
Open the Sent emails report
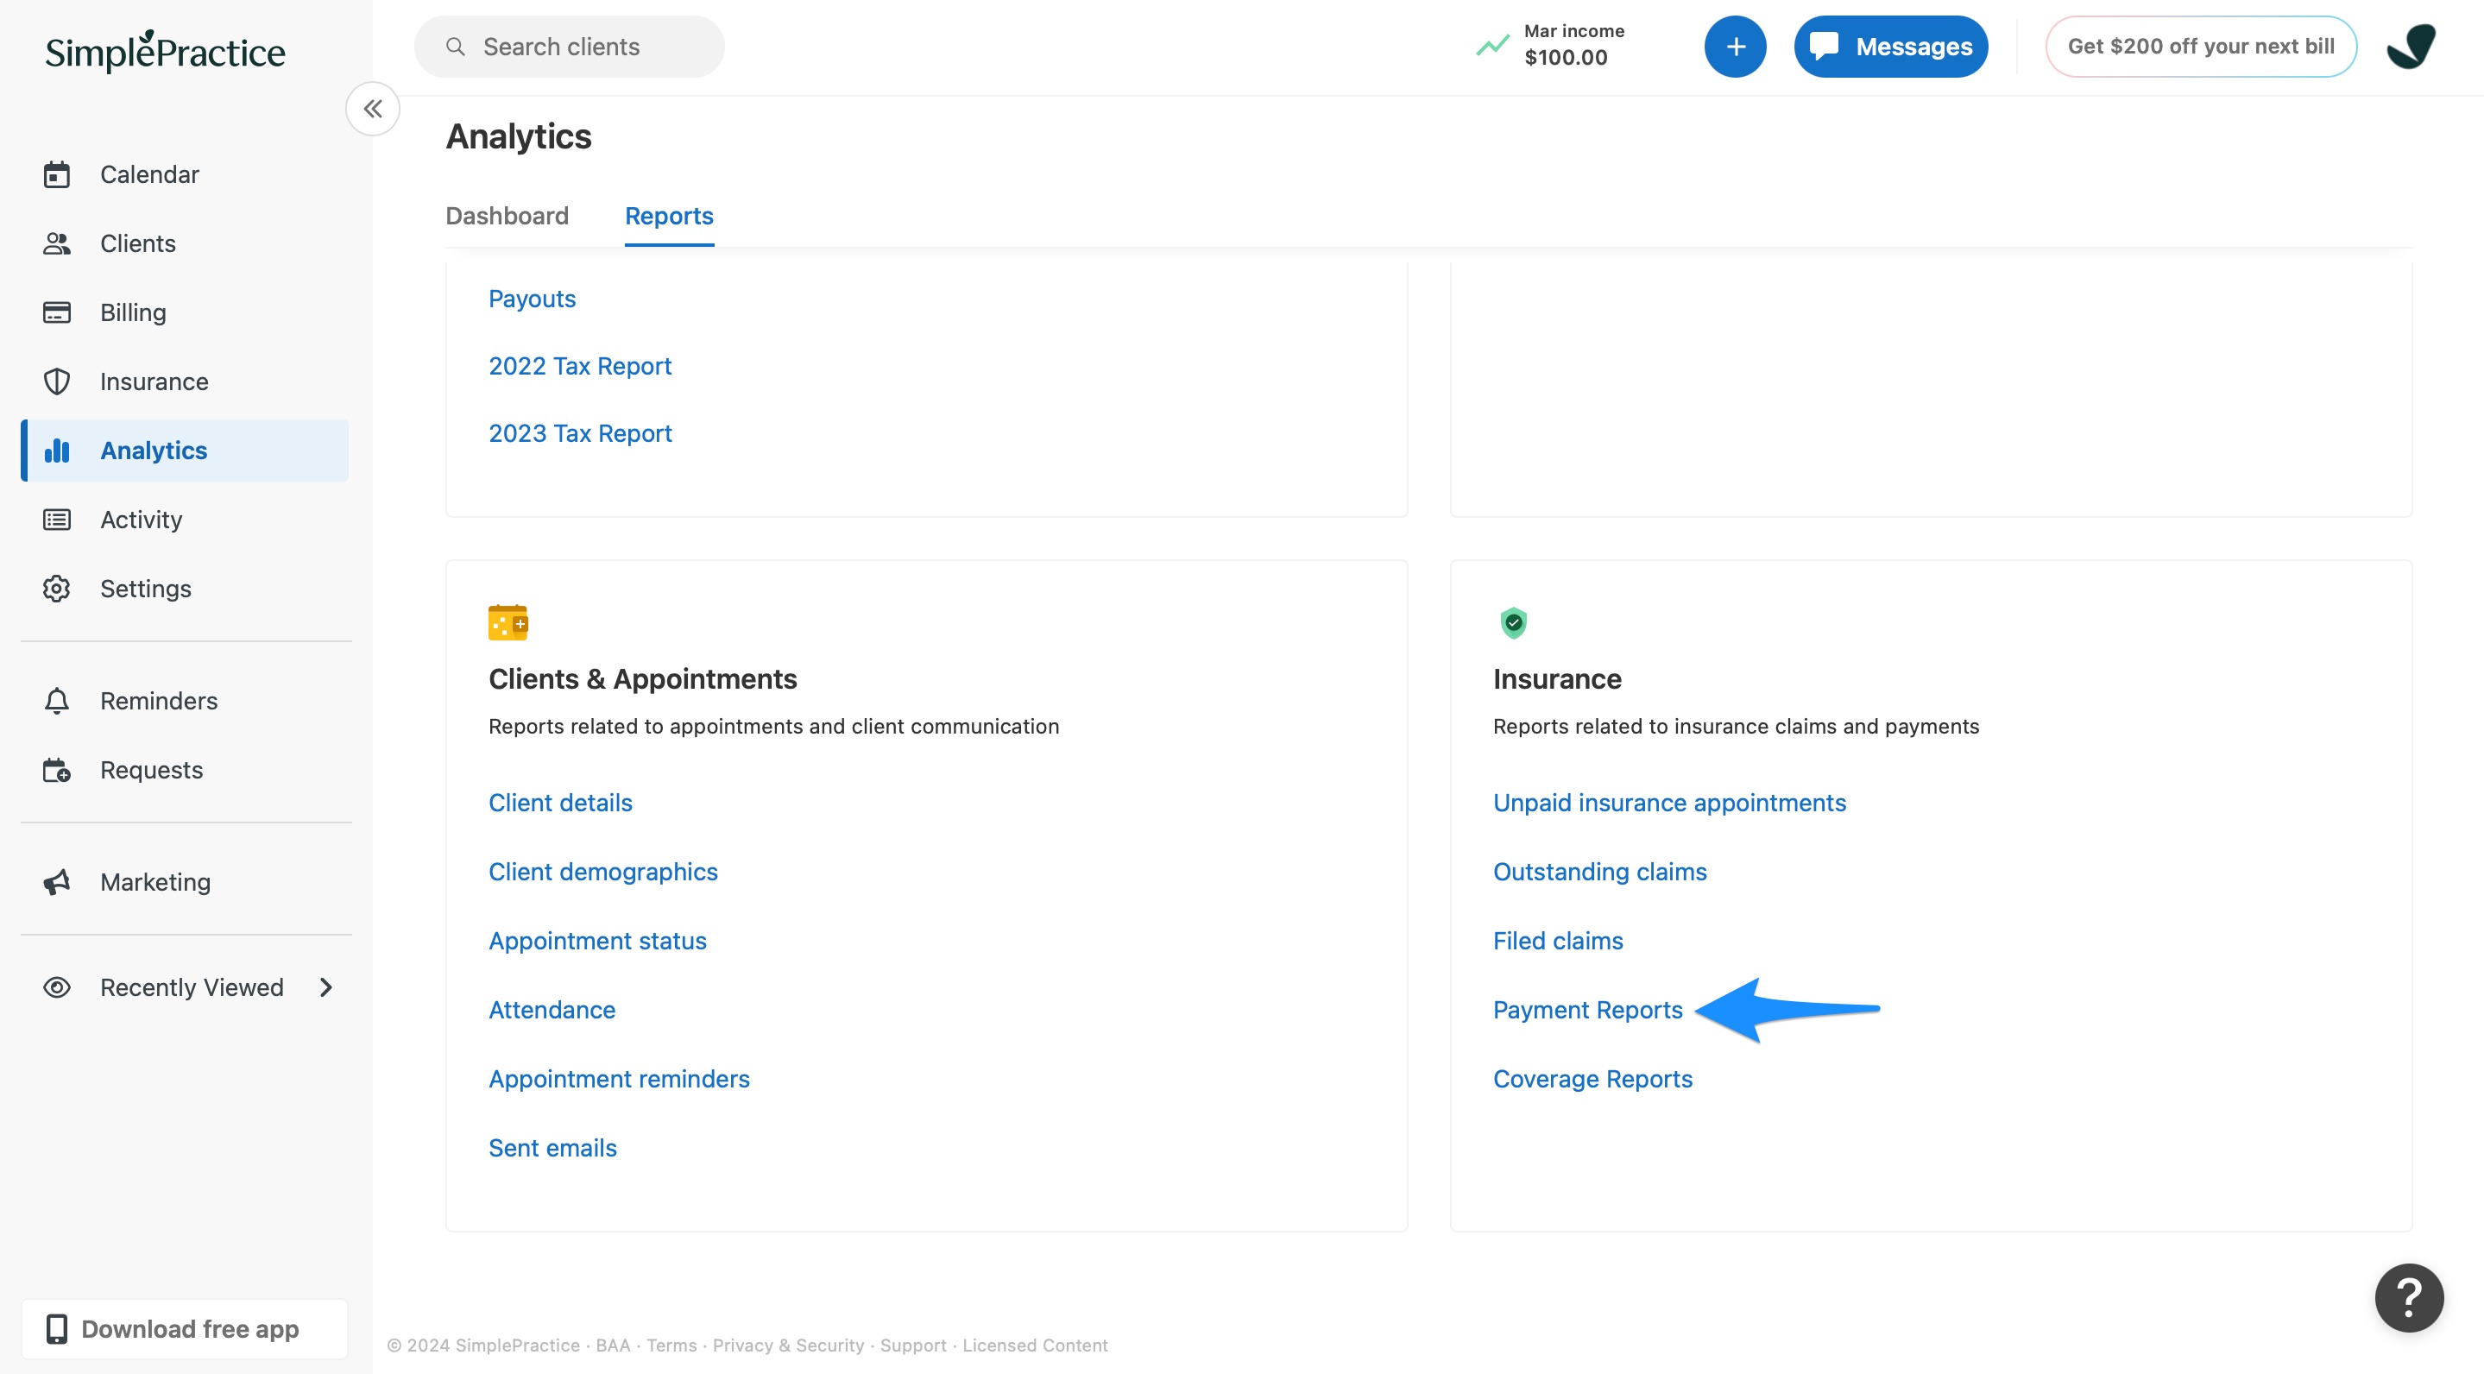(x=552, y=1149)
